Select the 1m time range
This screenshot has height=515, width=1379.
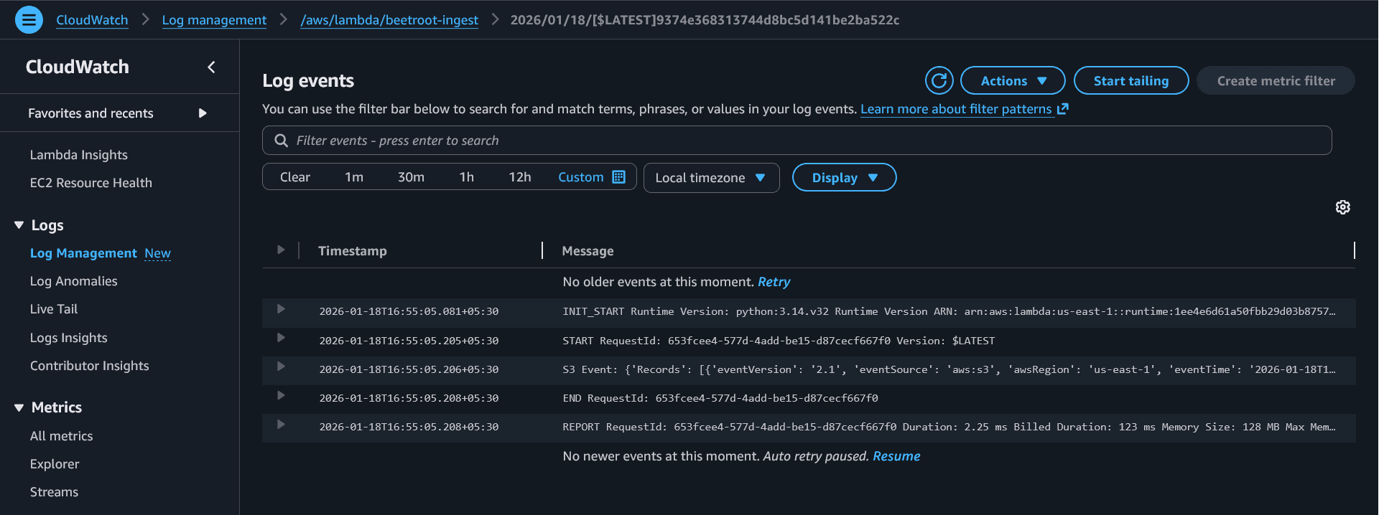click(354, 177)
